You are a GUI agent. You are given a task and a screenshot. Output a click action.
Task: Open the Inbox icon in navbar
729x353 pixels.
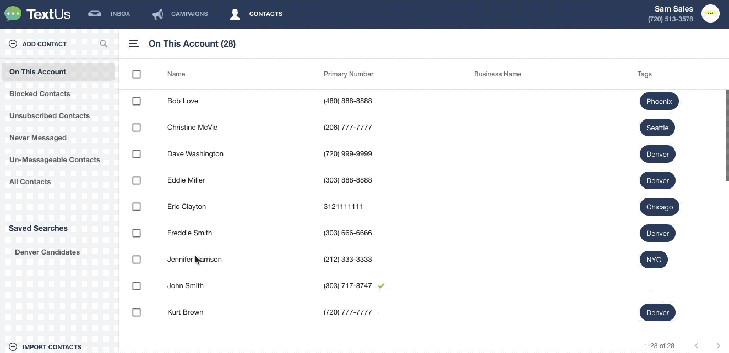pyautogui.click(x=95, y=14)
